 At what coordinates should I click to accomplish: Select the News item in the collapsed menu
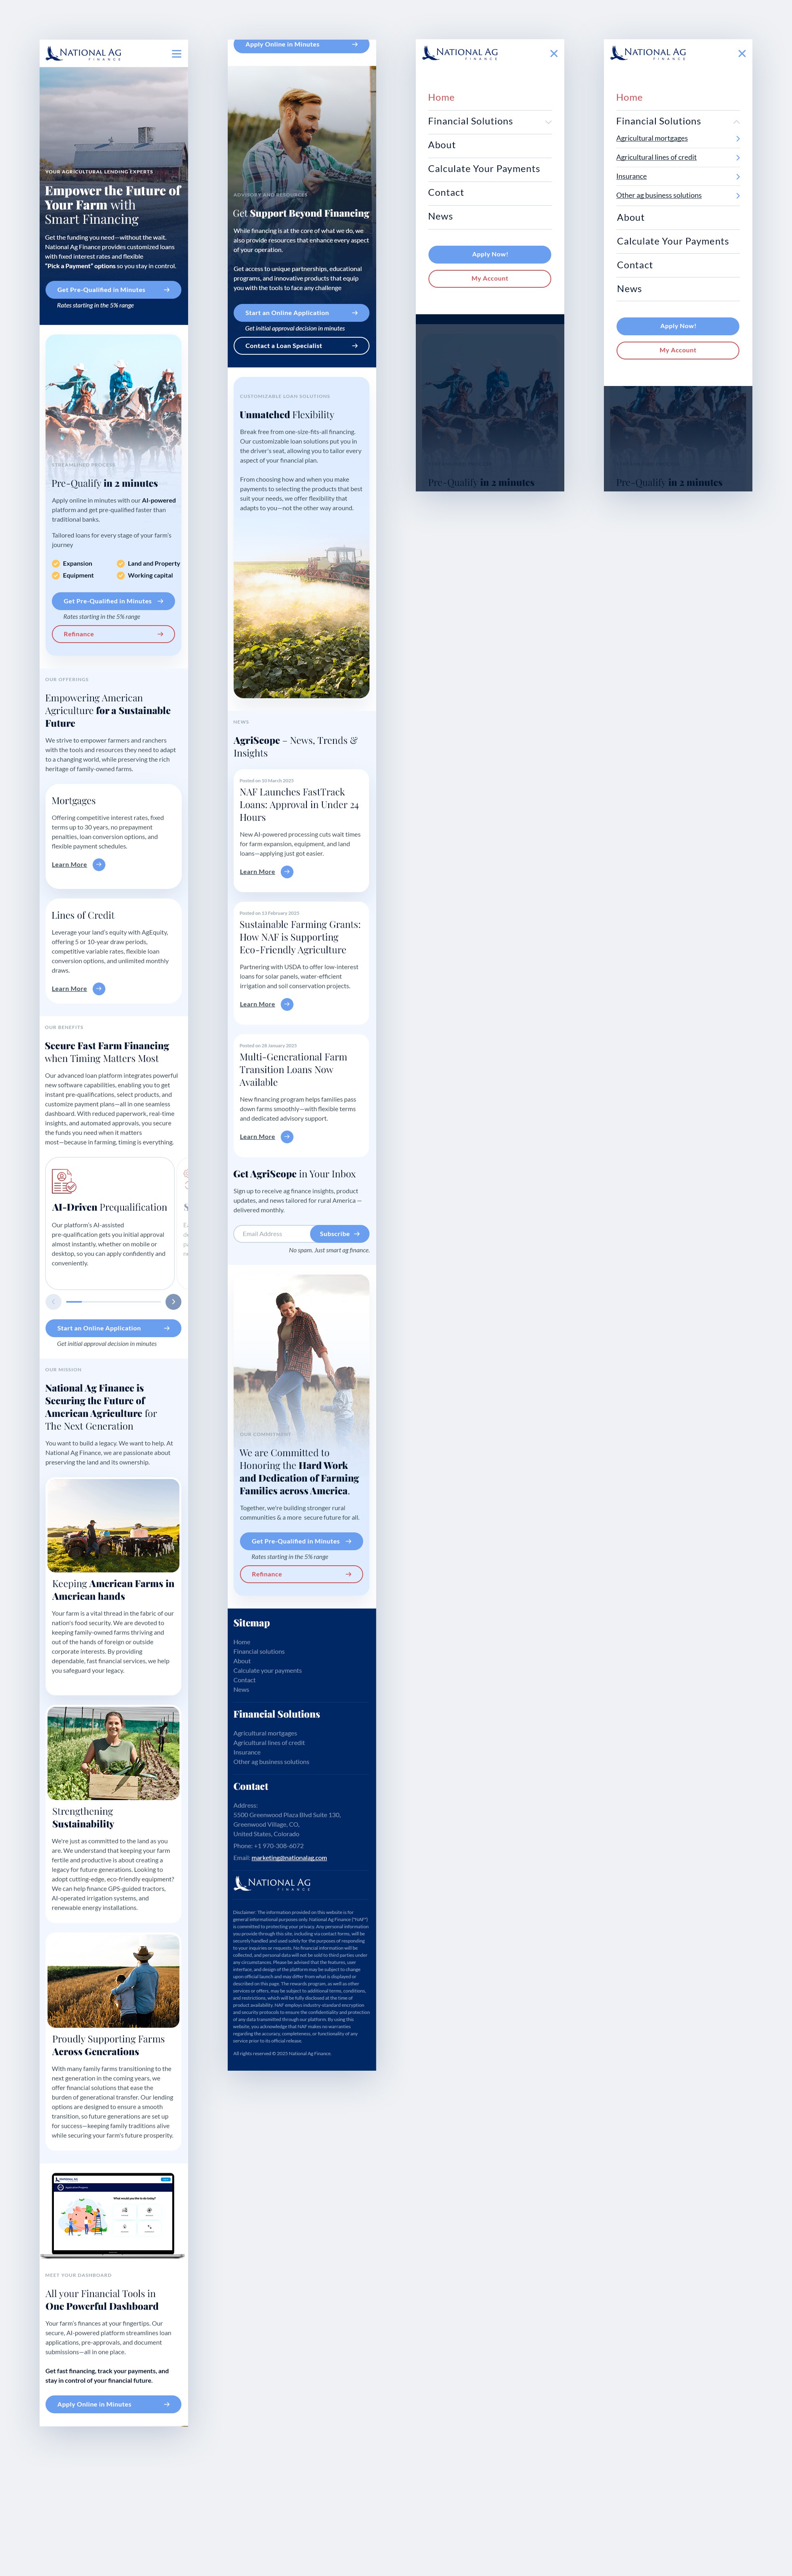point(440,216)
